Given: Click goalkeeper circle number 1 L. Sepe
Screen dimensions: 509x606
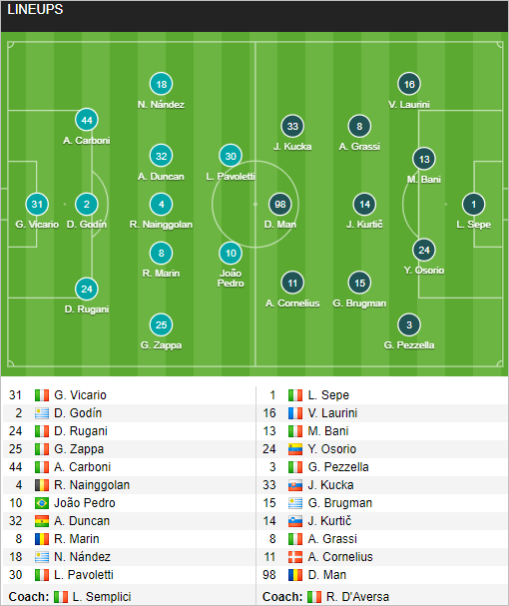Looking at the screenshot, I should 473,204.
